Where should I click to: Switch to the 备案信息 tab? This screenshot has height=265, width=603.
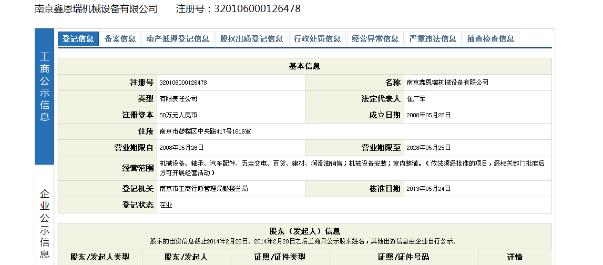pos(120,39)
